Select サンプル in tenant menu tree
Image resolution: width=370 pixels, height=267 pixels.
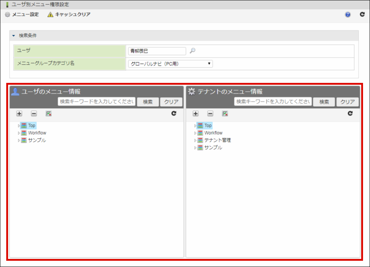pos(210,147)
